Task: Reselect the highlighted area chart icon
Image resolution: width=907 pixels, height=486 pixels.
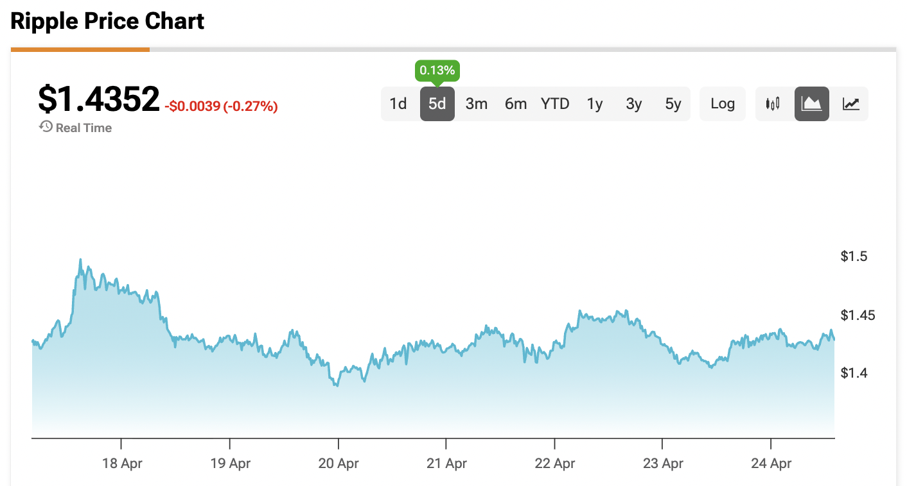Action: 811,103
